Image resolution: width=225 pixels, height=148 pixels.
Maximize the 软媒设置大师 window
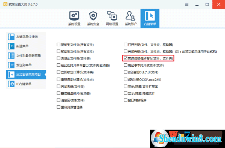pos(207,4)
